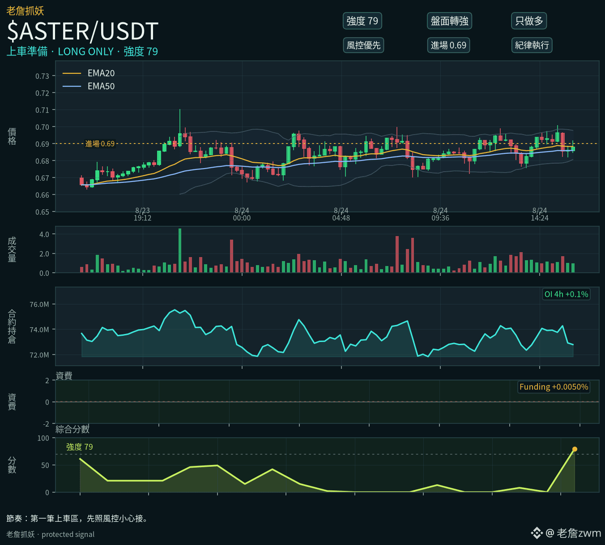Click the 4.0 volume axis tick
This screenshot has width=605, height=545.
pos(44,234)
